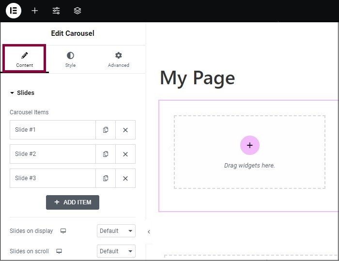Duplicate Slide #2 item
The height and width of the screenshot is (261, 339).
click(x=106, y=154)
